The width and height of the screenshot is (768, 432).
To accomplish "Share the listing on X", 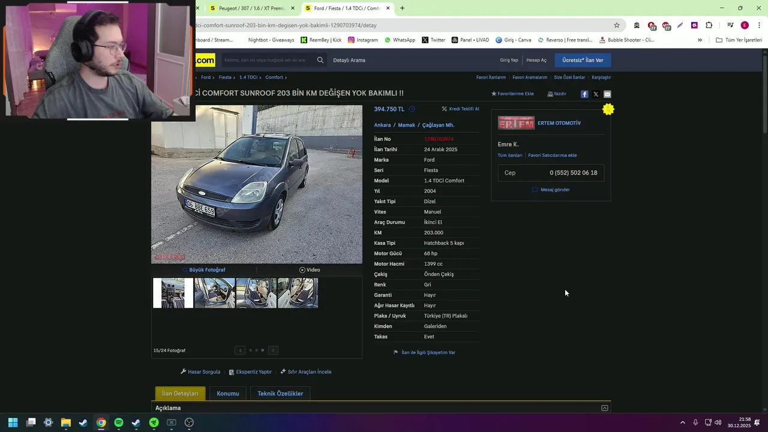I will tap(596, 94).
